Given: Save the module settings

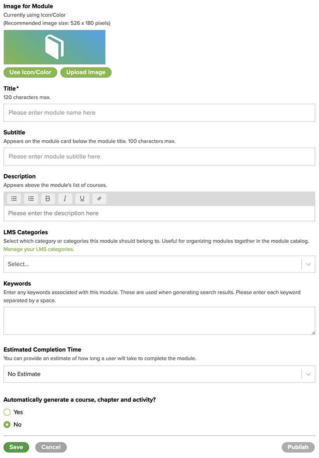Looking at the screenshot, I should click(x=16, y=447).
